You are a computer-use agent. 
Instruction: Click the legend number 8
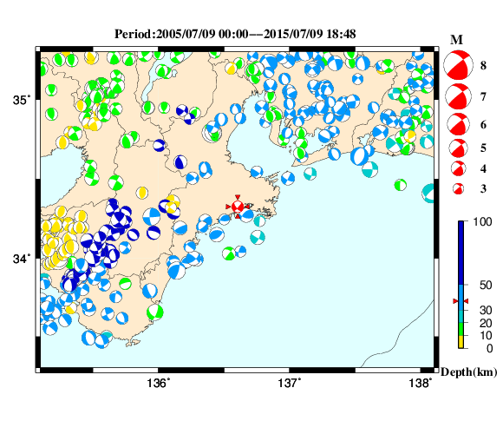(x=483, y=65)
